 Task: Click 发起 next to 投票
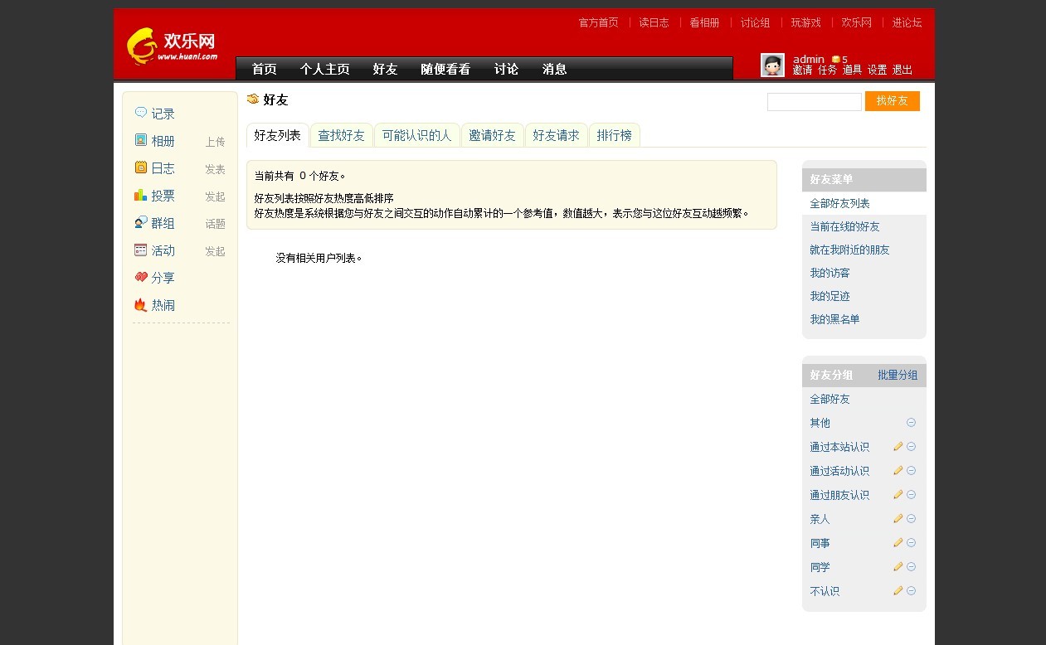pyautogui.click(x=215, y=196)
